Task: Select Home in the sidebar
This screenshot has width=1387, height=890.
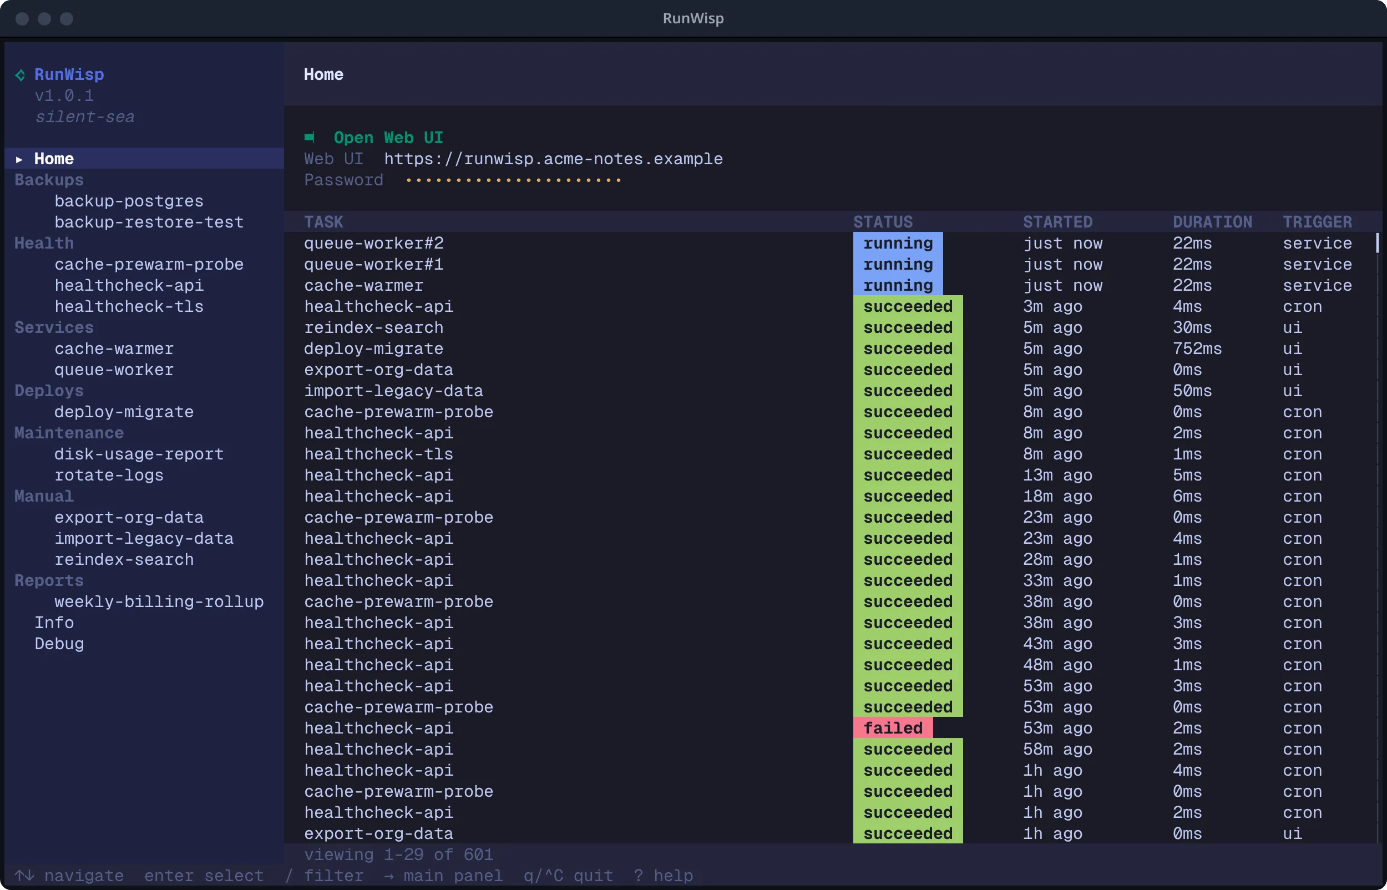Action: click(144, 158)
